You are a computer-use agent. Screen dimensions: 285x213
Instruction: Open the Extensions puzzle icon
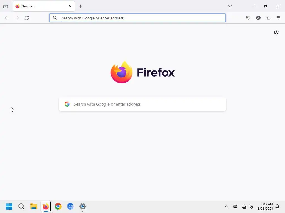[268, 18]
